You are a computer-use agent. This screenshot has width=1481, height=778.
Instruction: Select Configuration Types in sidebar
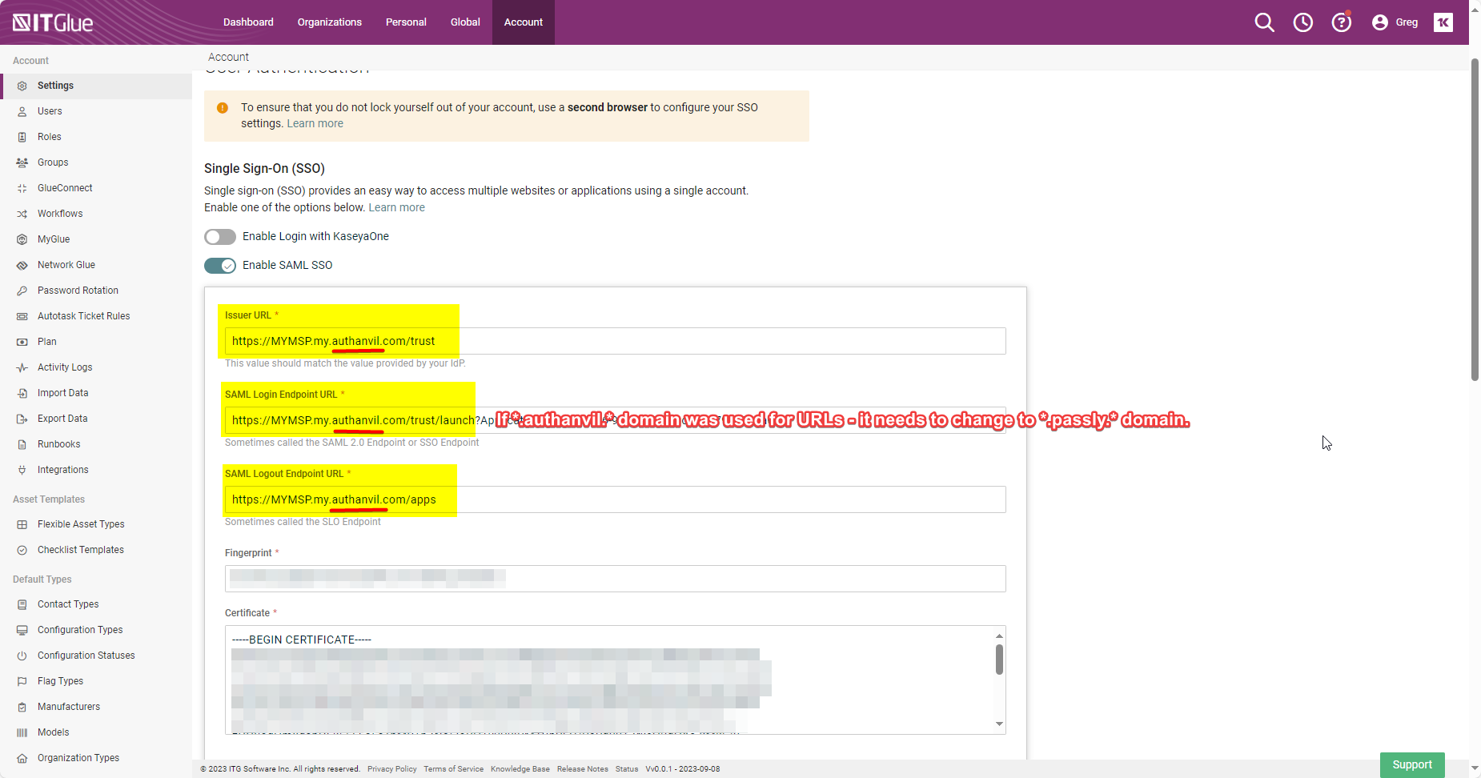click(80, 630)
